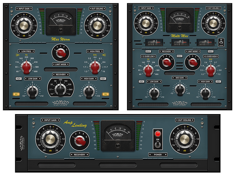This screenshot has height=176, width=235.
Task: Click the POWER label in Amp Leveling
Action: tap(158, 155)
